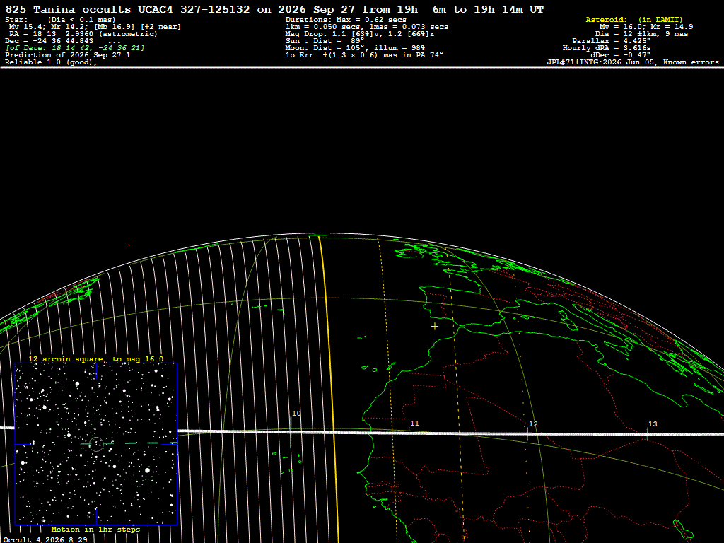Click the yellow 'Asteroid: (in DAMIT)' heading

tap(634, 20)
